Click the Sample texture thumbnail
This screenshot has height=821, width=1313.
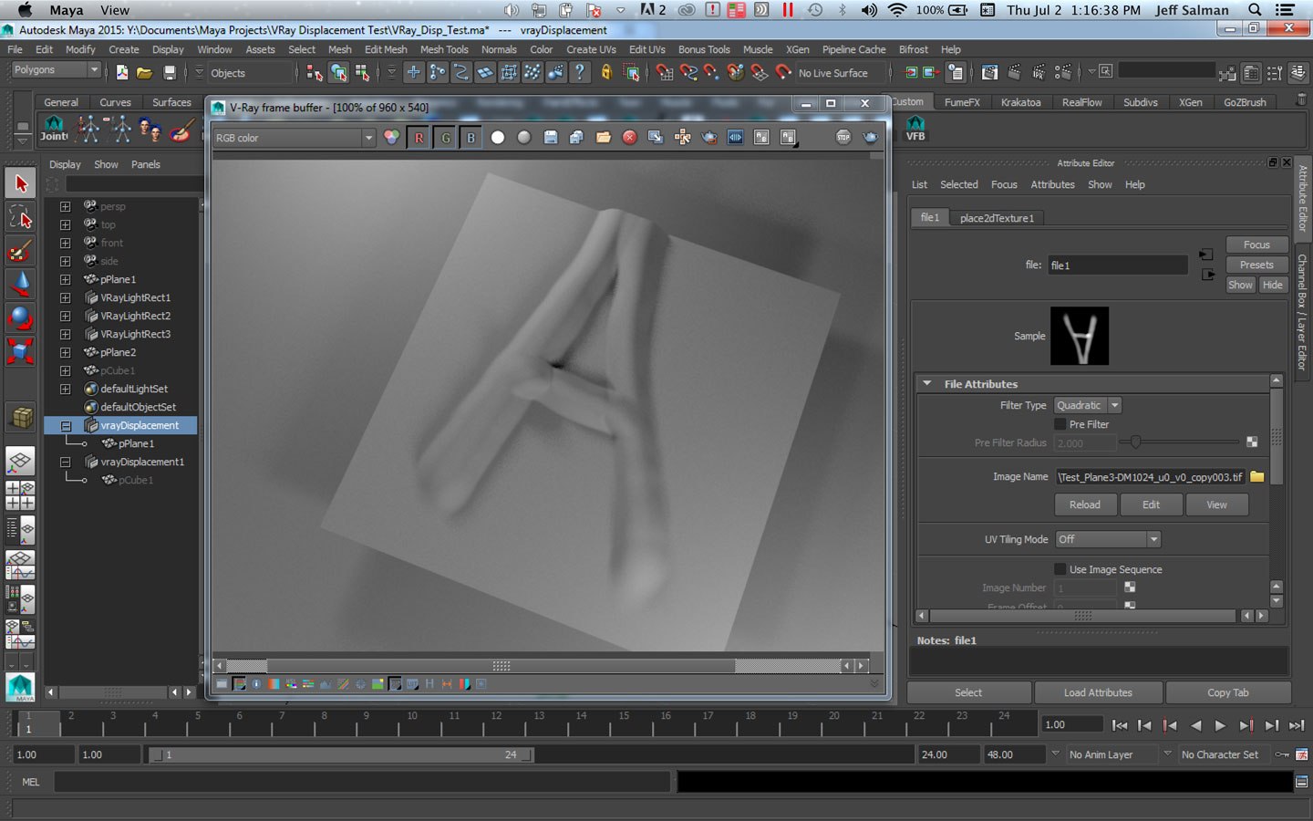[x=1080, y=336]
